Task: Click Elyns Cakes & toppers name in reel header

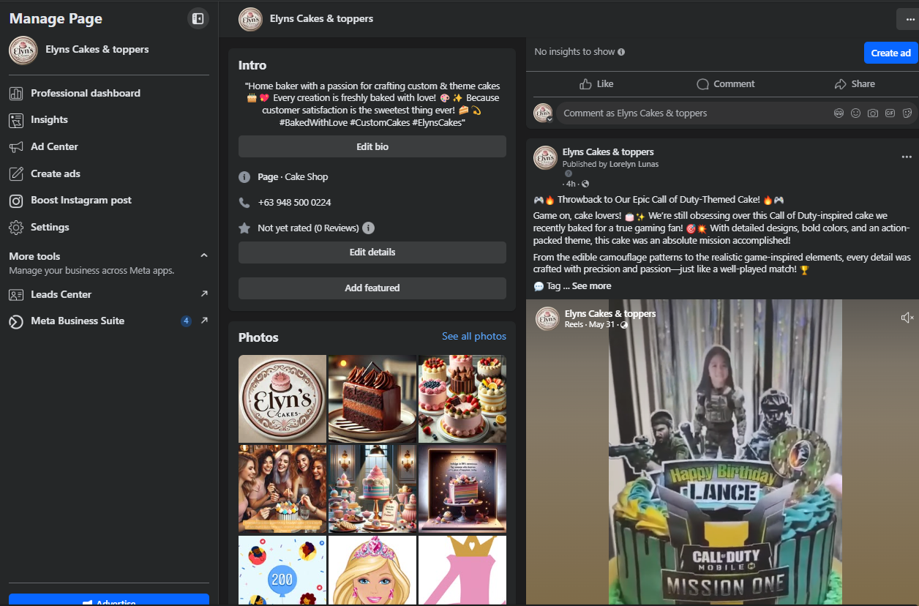Action: 610,314
